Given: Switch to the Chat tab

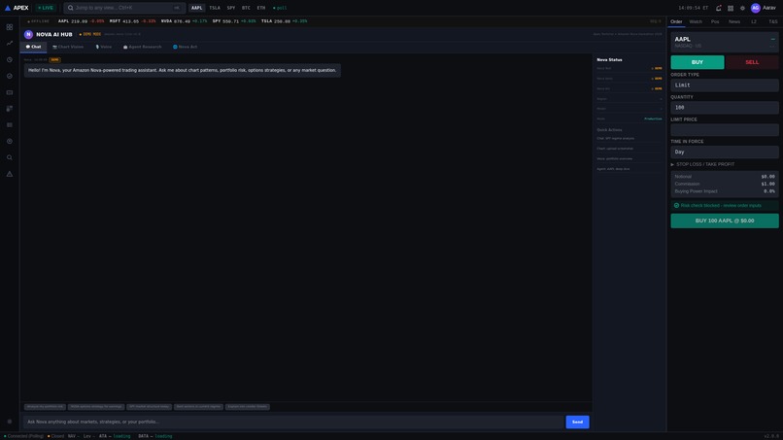Looking at the screenshot, I should pos(33,47).
